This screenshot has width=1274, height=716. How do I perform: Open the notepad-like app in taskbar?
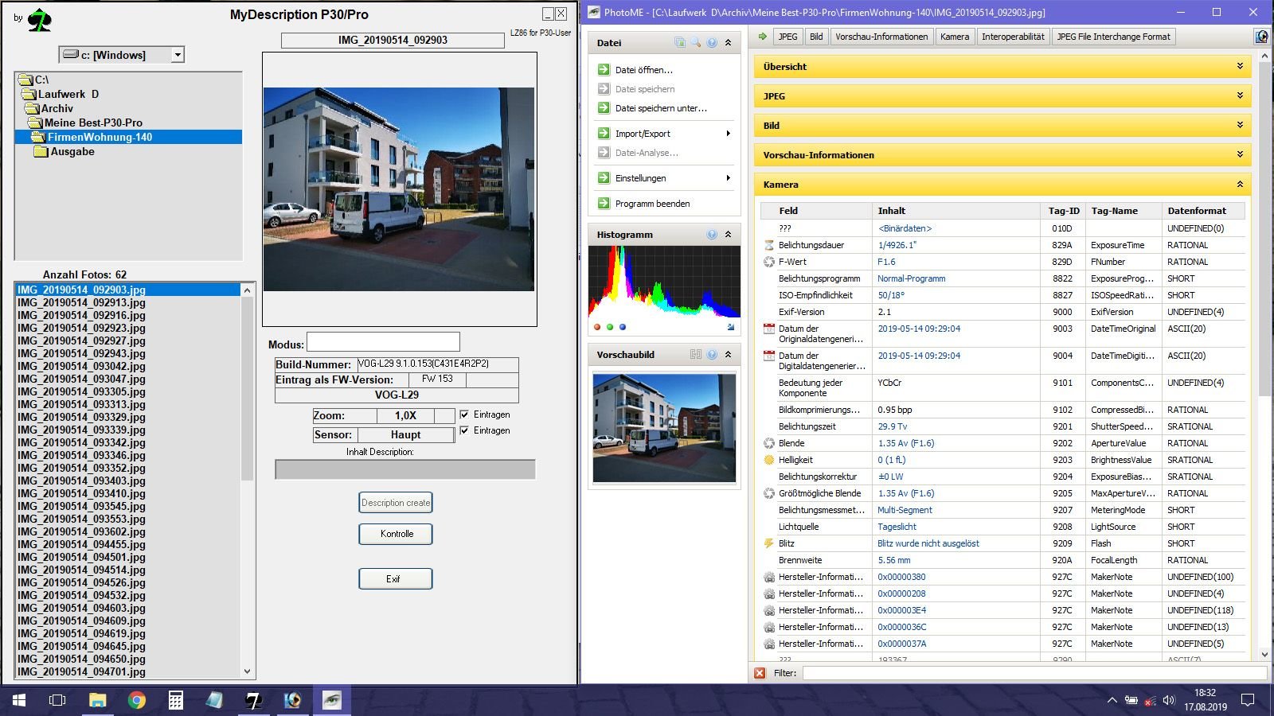(215, 700)
